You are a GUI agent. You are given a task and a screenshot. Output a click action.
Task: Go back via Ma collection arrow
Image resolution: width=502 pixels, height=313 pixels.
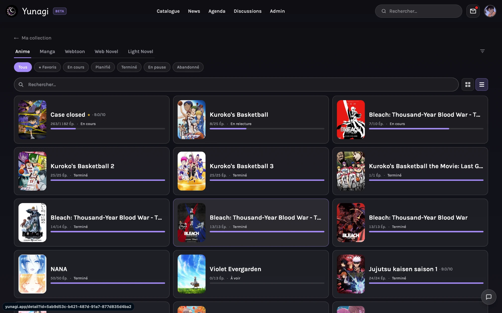[16, 38]
